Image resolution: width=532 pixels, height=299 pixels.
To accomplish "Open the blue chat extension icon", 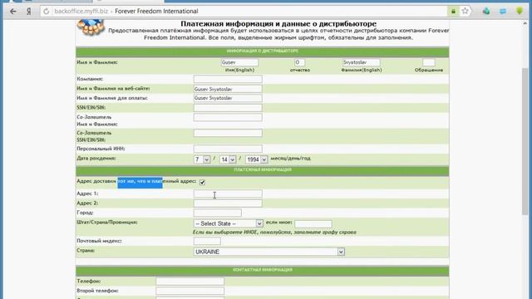I will [503, 11].
